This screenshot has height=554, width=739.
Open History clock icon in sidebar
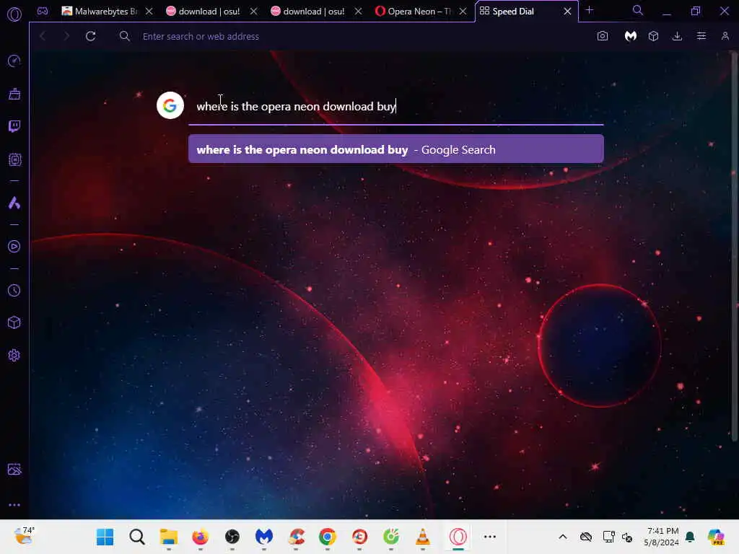click(x=14, y=290)
